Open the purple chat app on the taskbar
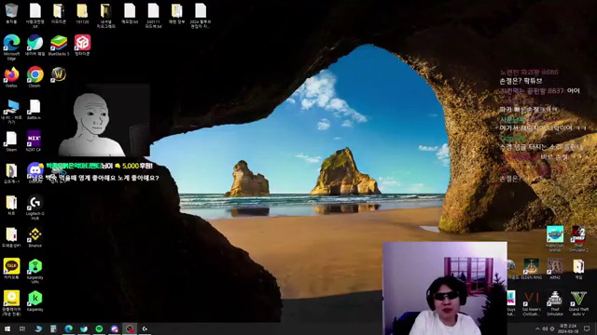Screen dimensions: 597x335 [x=115, y=328]
